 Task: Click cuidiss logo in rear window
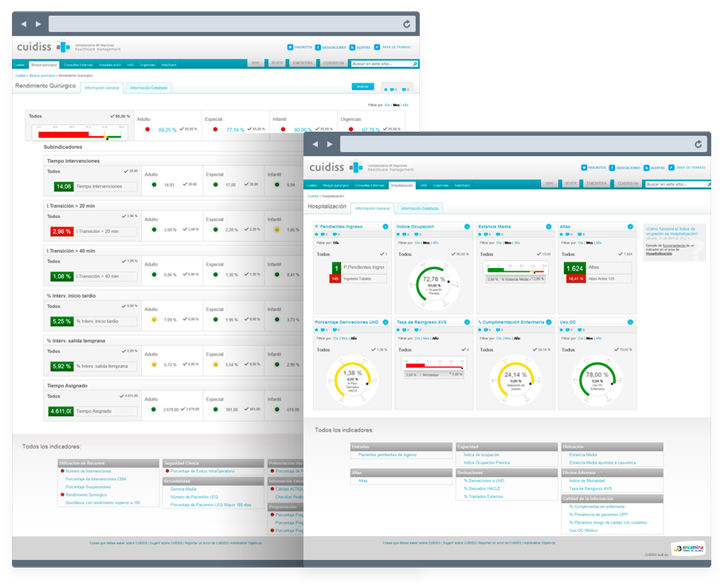pyautogui.click(x=44, y=46)
